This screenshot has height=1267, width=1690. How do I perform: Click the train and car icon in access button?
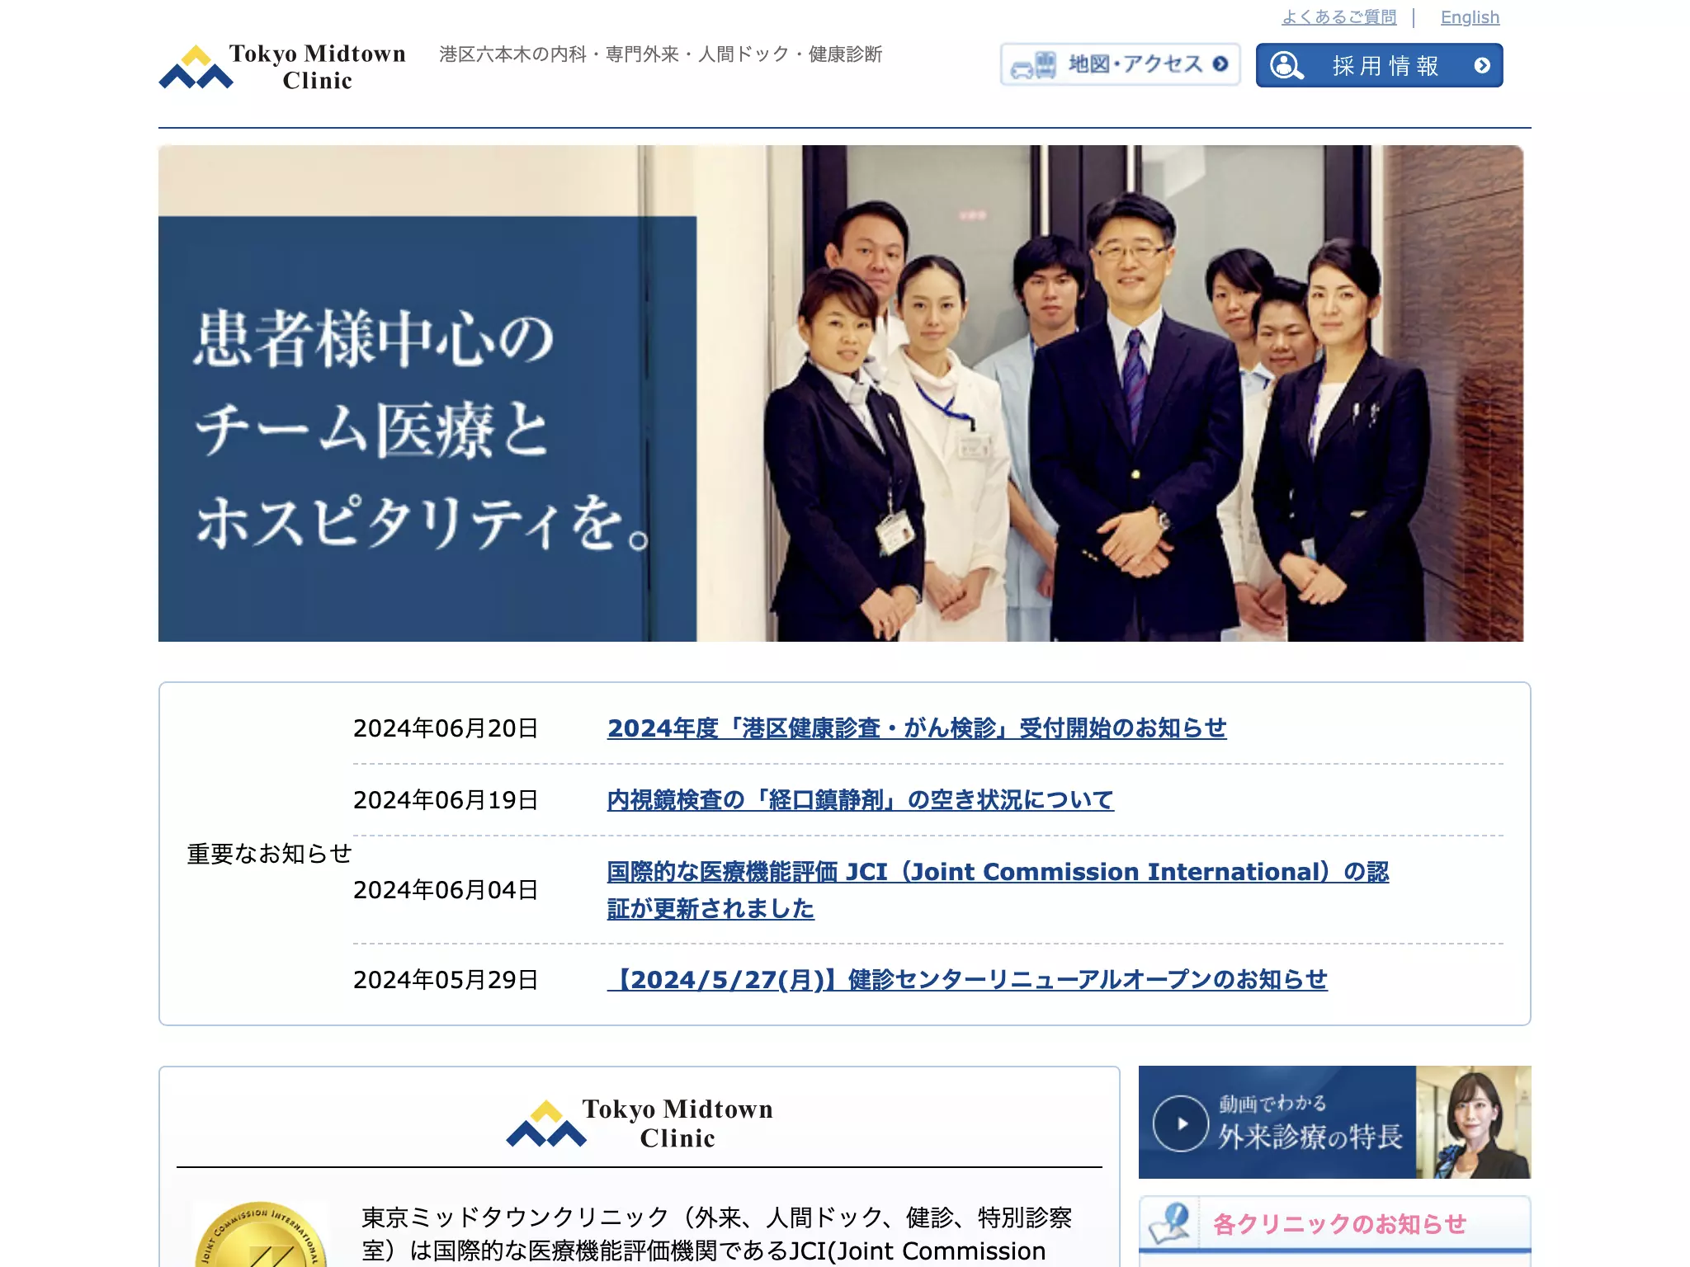(x=1033, y=65)
